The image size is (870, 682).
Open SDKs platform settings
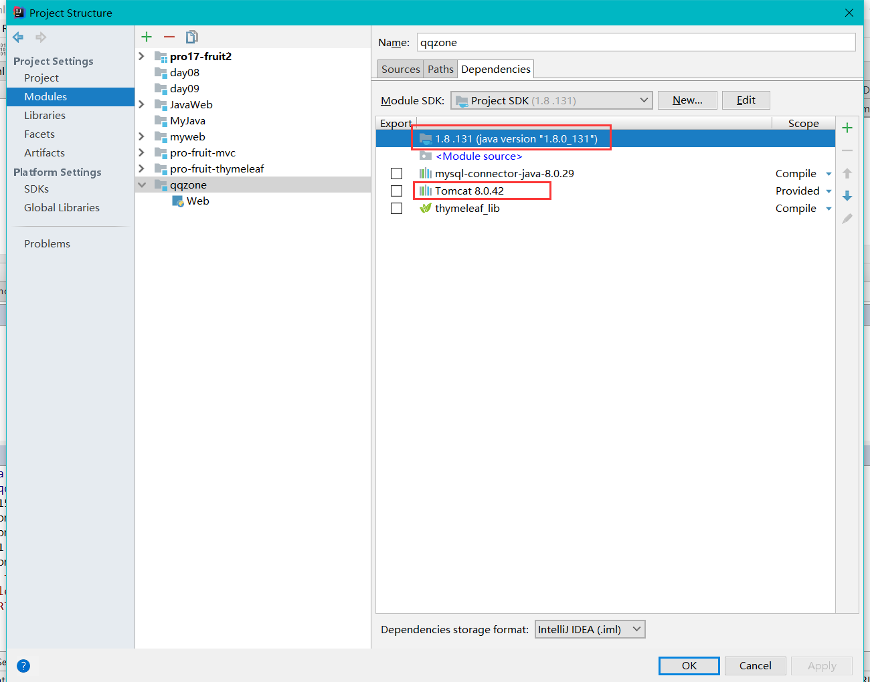pos(36,189)
